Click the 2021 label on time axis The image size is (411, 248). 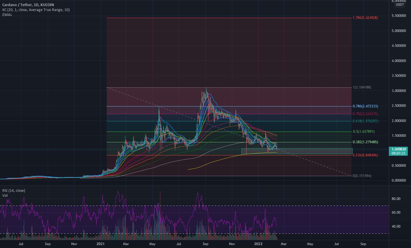click(101, 244)
